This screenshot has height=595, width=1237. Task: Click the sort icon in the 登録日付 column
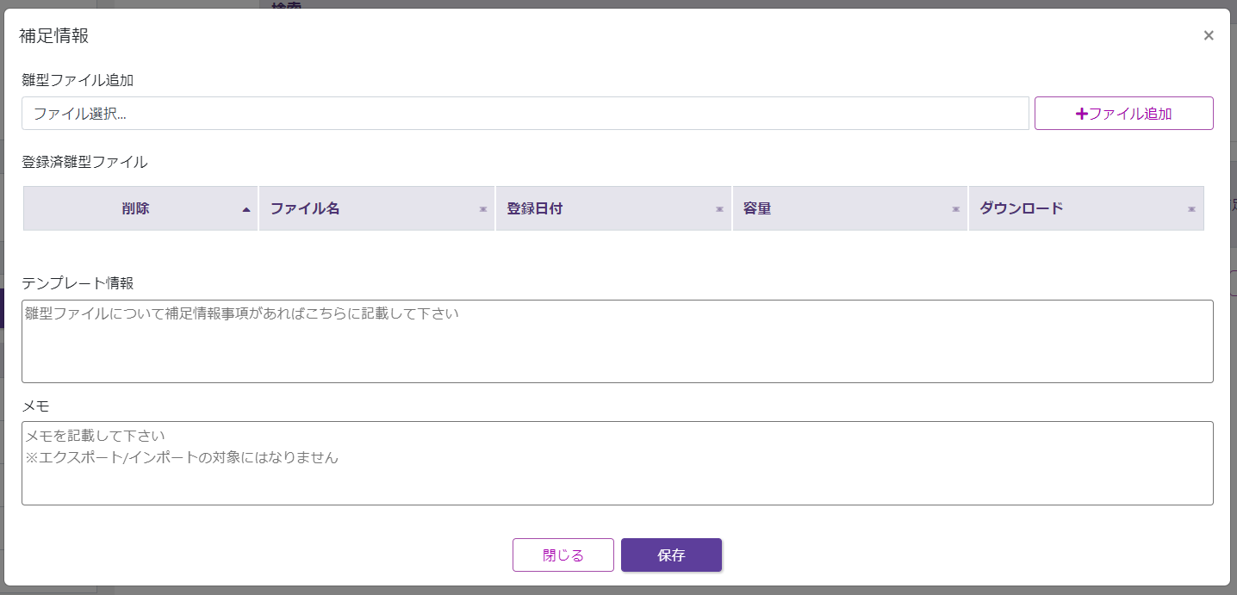tap(719, 209)
